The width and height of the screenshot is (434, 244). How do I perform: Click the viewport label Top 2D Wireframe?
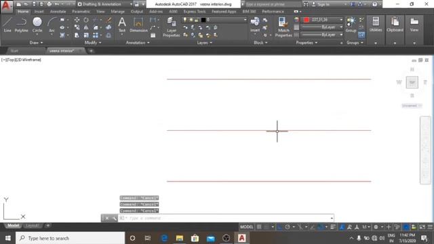(x=21, y=60)
